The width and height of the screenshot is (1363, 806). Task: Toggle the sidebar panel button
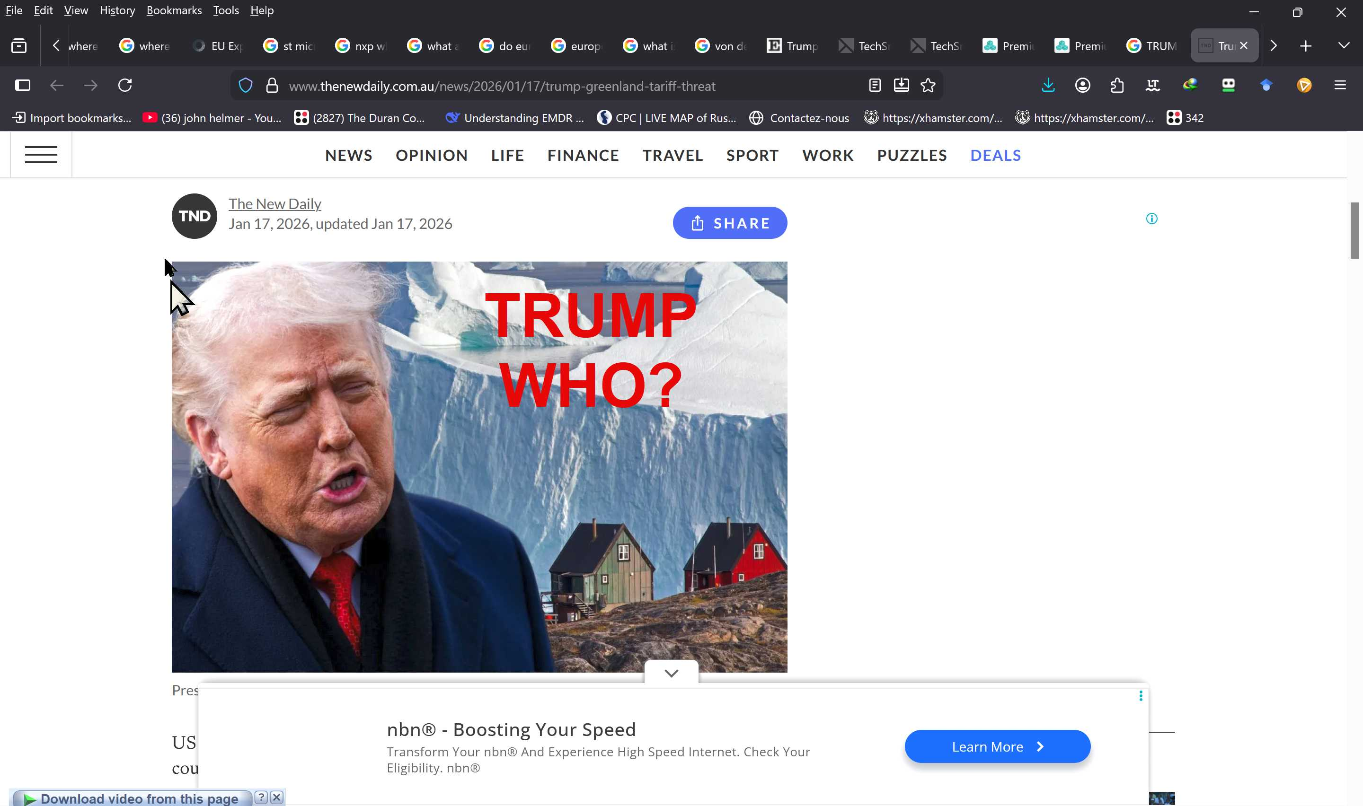pos(23,85)
